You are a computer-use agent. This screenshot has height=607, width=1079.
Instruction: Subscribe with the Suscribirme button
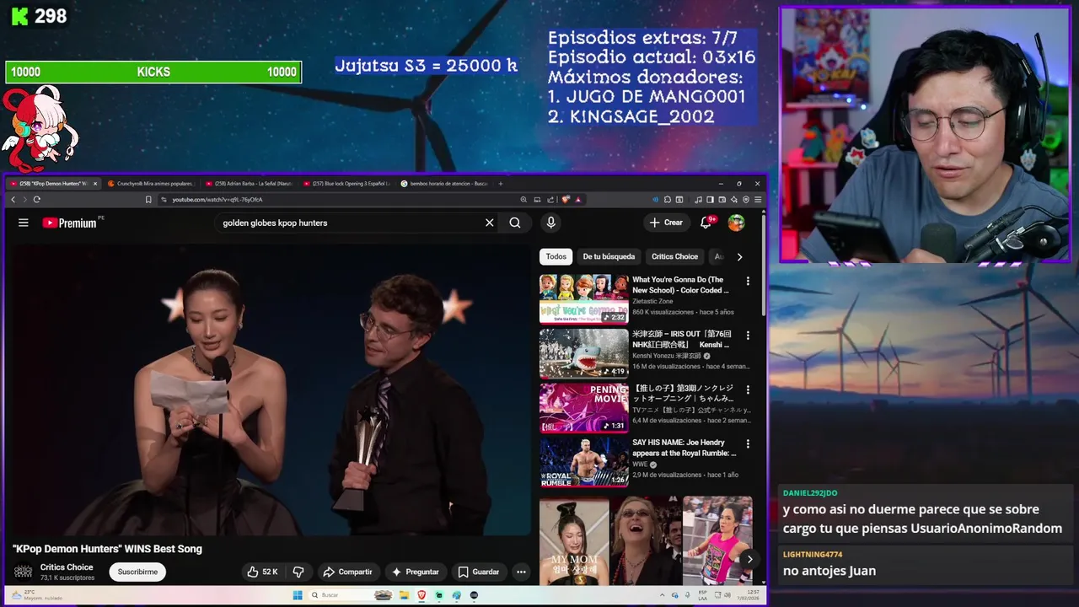click(x=137, y=572)
